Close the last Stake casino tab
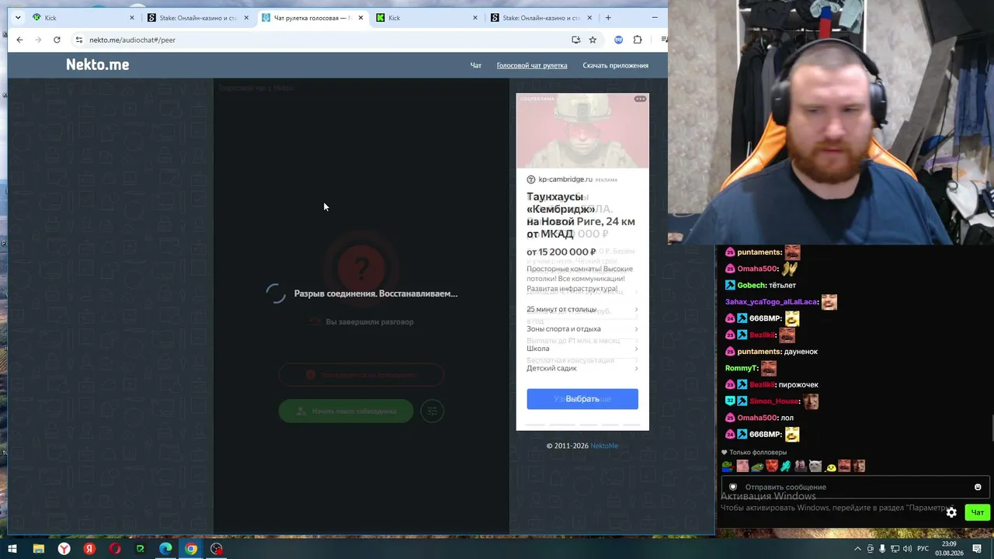 tap(590, 18)
